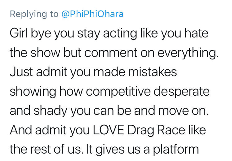Select the word 'competitive' in the tweet

pyautogui.click(x=118, y=92)
